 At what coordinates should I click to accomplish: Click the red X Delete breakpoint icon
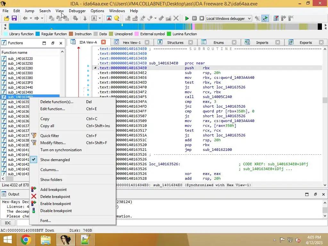point(34,197)
